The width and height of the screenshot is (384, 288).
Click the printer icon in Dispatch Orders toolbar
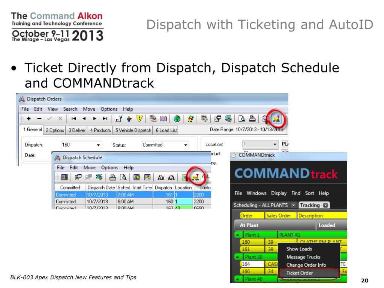252,119
